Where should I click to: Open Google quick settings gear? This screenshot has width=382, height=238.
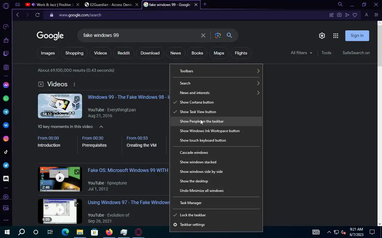(x=322, y=36)
